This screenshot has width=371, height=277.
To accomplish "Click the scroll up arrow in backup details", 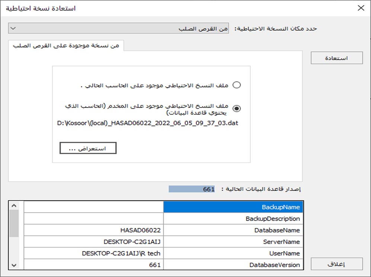I will (14, 206).
